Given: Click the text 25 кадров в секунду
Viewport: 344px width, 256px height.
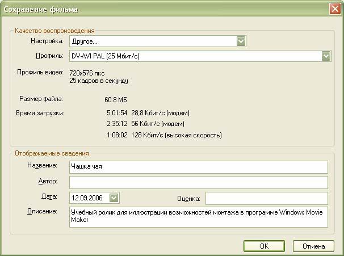Looking at the screenshot, I should click(99, 81).
